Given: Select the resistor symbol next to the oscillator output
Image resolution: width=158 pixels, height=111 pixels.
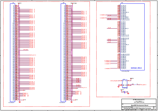Looking at the screenshot, I should tap(135, 85).
